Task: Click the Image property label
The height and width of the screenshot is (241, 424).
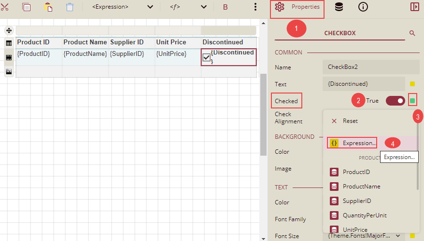Action: [x=283, y=169]
